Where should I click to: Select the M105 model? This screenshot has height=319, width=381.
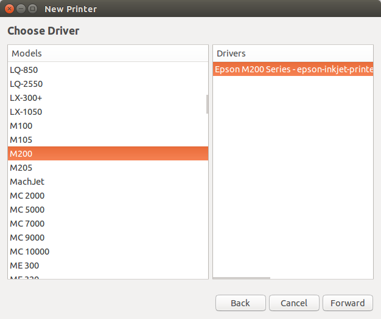(108, 140)
